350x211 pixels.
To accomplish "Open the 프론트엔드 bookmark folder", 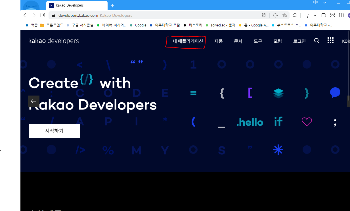I will point(52,25).
